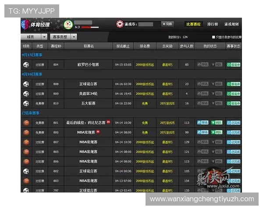Image resolution: width=263 pixels, height=210 pixels.
Task: Click soccer ball icon for match 802
Action: (26, 171)
